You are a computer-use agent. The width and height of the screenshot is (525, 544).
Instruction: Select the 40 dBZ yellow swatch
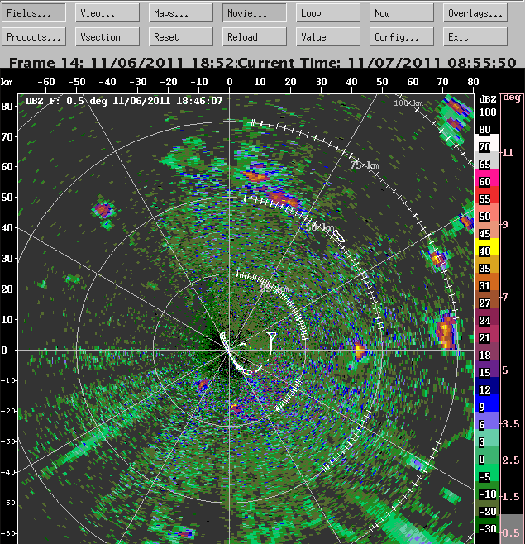tap(487, 247)
